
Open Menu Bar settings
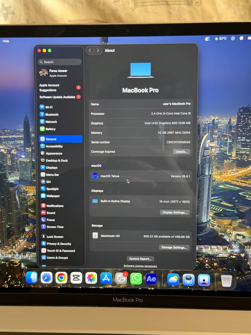click(50, 174)
